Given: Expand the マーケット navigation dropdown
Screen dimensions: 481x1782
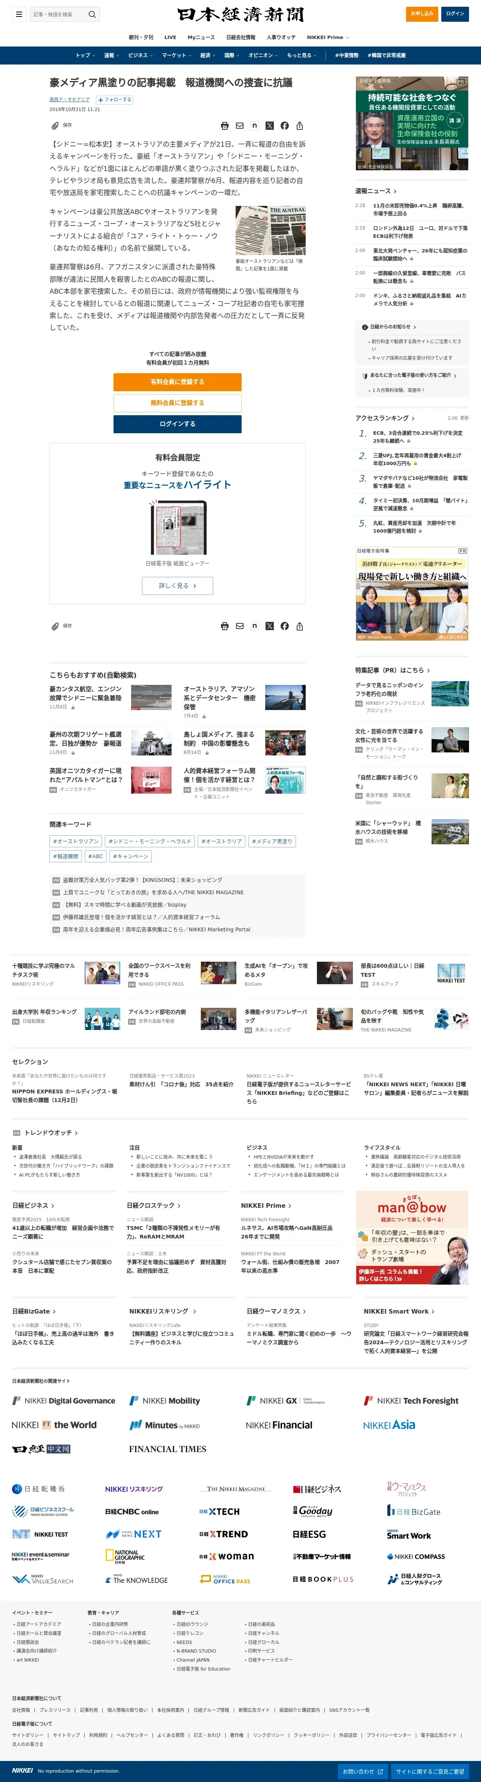Looking at the screenshot, I should click(x=177, y=56).
